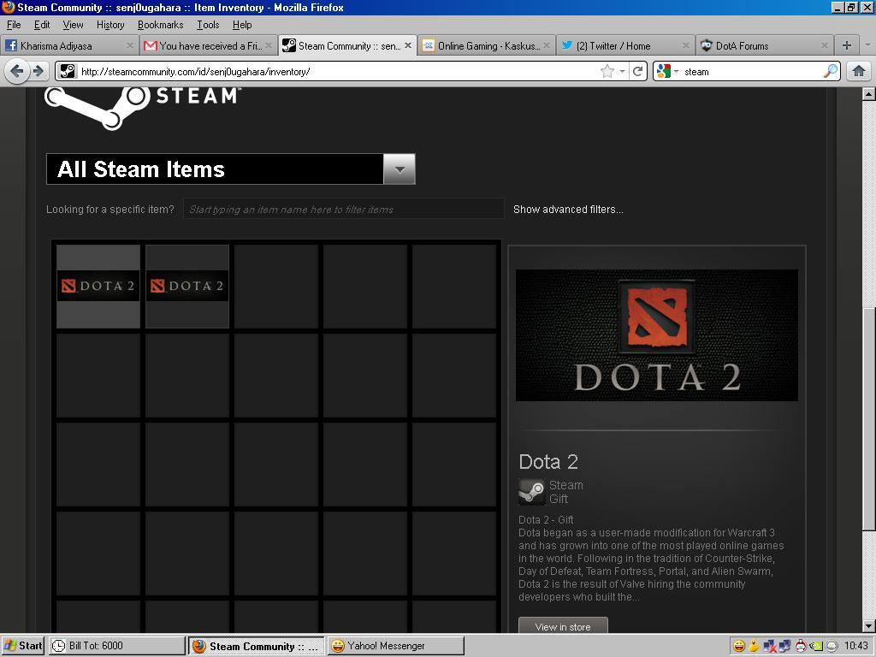Select second Dota 2 inventory item
The image size is (876, 657).
tap(187, 286)
